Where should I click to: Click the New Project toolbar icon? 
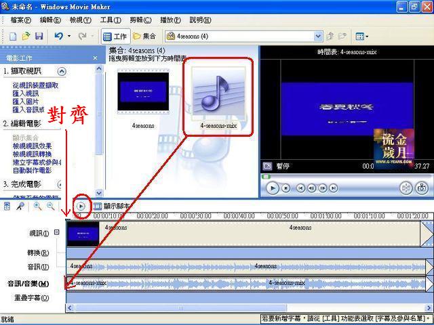coord(13,36)
